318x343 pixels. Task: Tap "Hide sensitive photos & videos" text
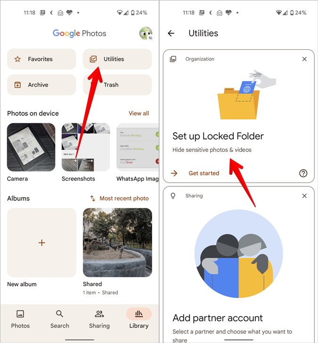[x=212, y=150]
